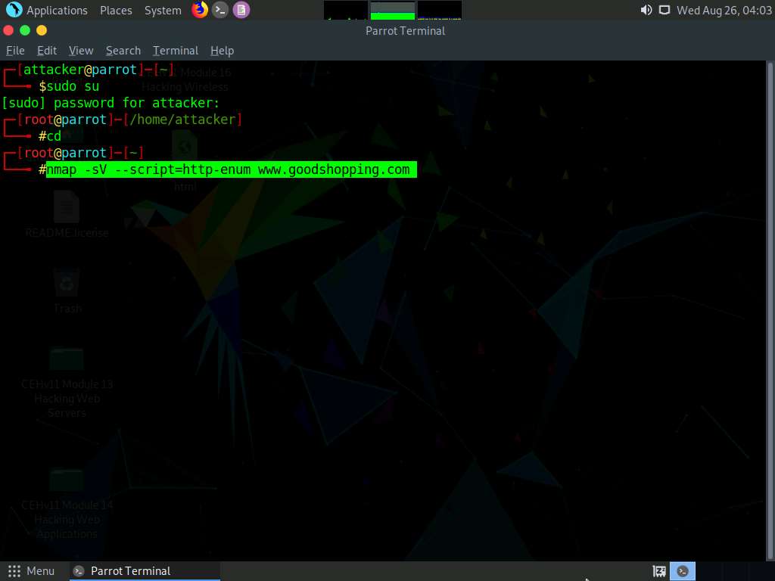Open the Search menu in the terminal

123,51
